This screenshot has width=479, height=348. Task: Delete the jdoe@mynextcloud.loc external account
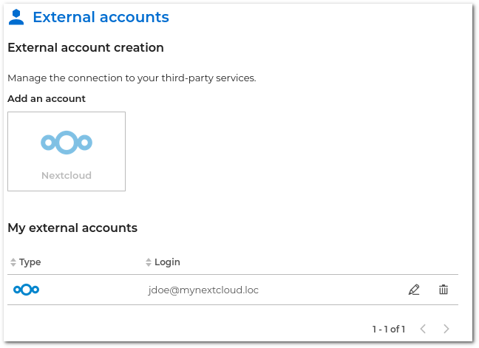tap(444, 290)
